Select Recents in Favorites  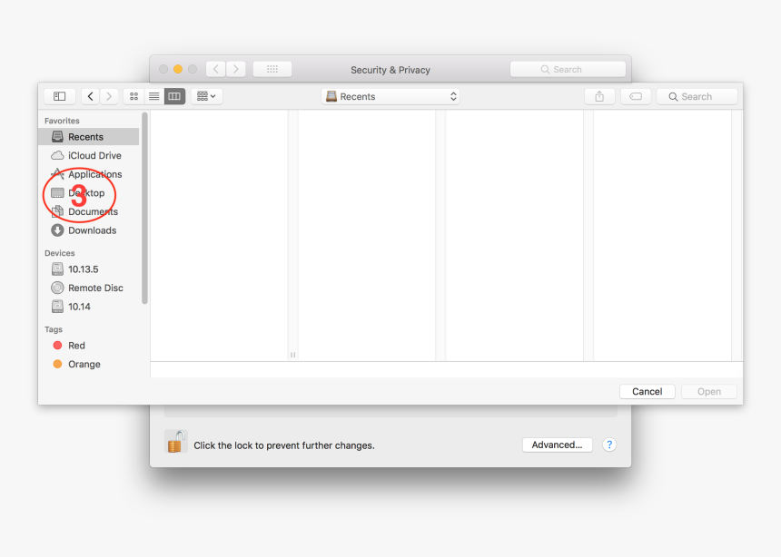tap(87, 136)
